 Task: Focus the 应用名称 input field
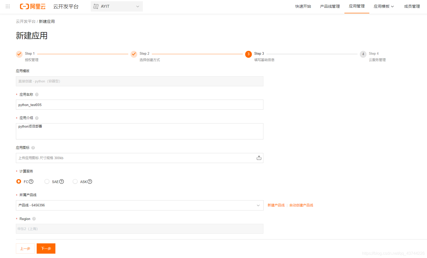point(140,105)
